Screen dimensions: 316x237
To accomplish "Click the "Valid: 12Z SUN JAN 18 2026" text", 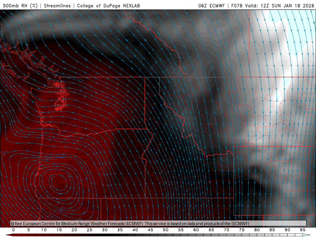I will (280, 6).
